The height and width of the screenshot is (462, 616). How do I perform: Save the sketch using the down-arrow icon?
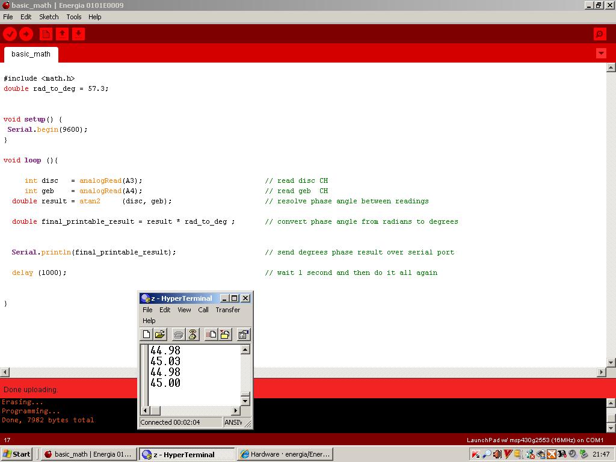[x=78, y=34]
